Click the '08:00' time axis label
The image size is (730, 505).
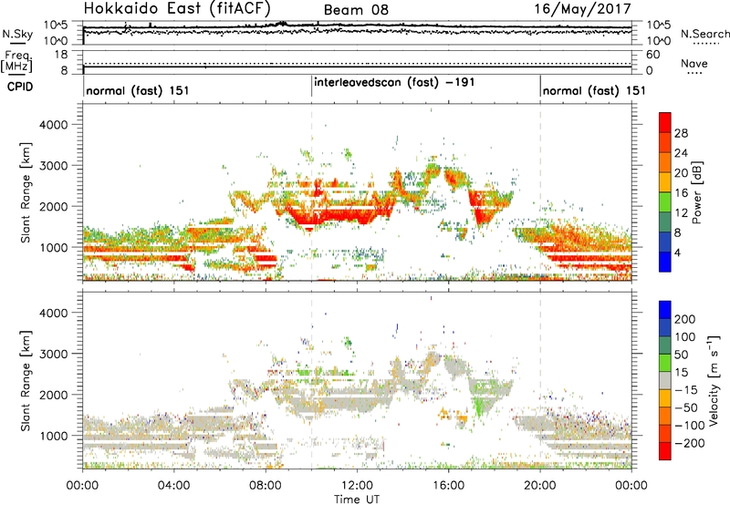point(265,486)
